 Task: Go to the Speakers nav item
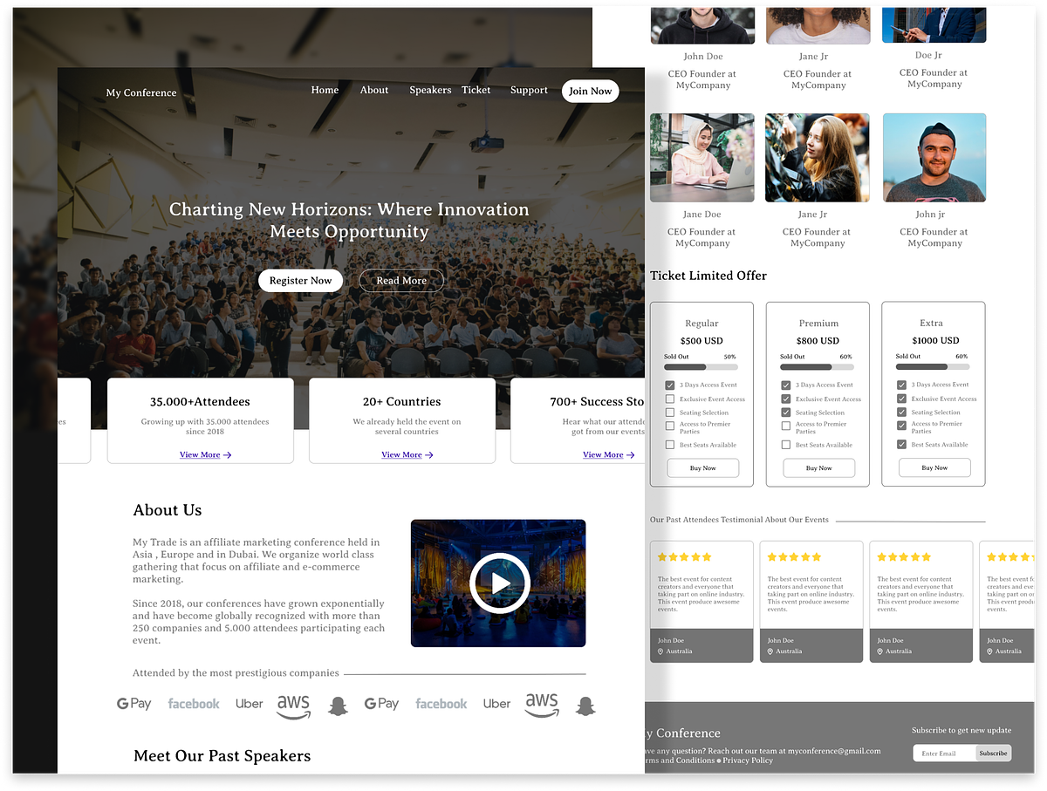click(x=430, y=90)
